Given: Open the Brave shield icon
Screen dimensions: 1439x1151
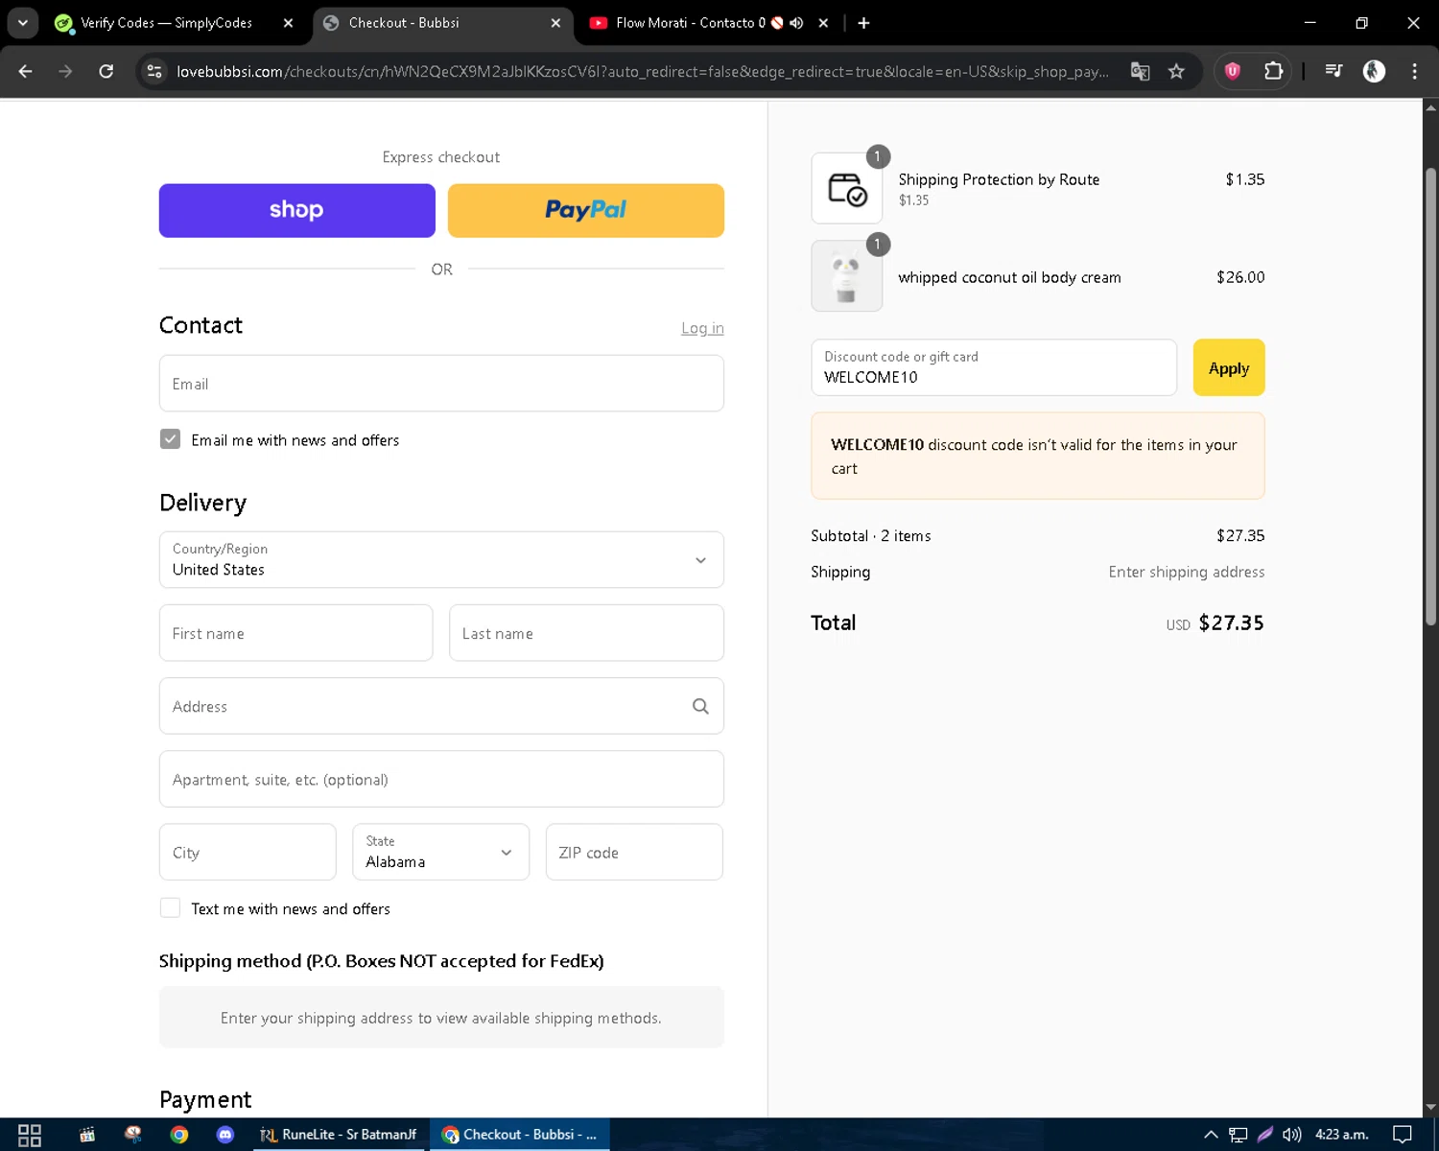Looking at the screenshot, I should 1233,71.
